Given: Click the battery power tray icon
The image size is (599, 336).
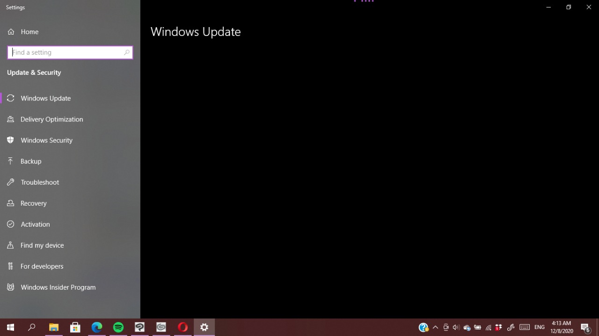Looking at the screenshot, I should click(x=478, y=327).
